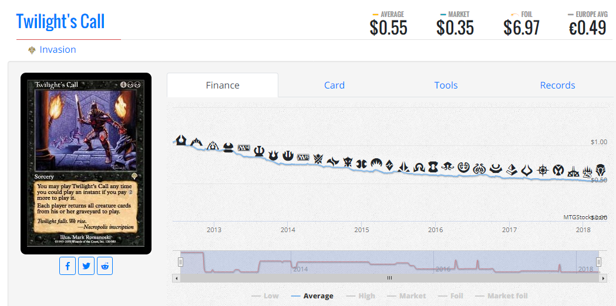This screenshot has height=306, width=616.
Task: Click the M15 set marker on chart
Action: tap(304, 157)
